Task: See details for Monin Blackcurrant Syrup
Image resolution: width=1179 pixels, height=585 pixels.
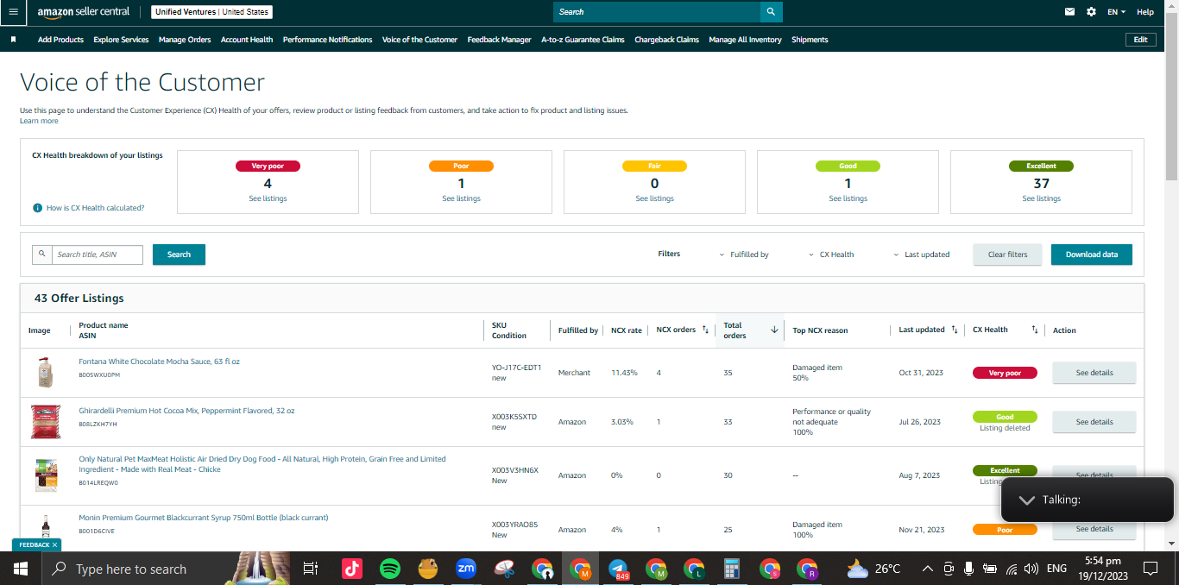Action: click(1094, 529)
